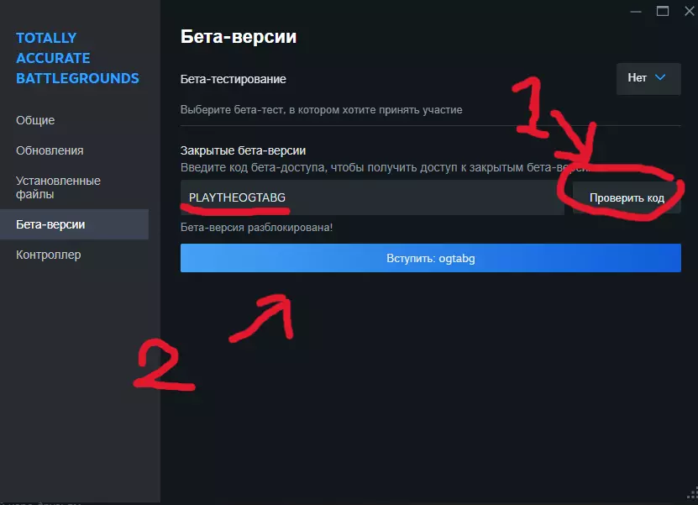Go to the Контроллер section
Image resolution: width=698 pixels, height=505 pixels.
click(48, 255)
